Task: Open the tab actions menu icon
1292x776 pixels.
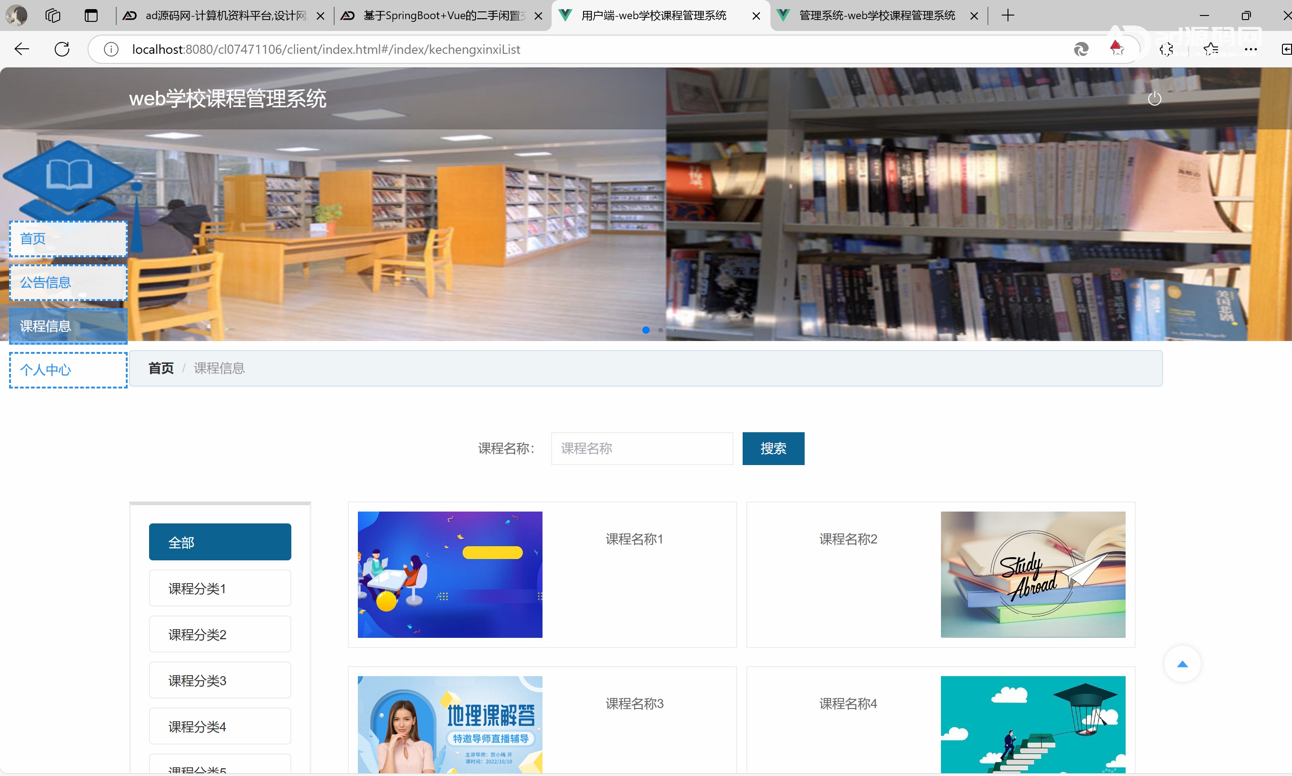Action: tap(91, 16)
